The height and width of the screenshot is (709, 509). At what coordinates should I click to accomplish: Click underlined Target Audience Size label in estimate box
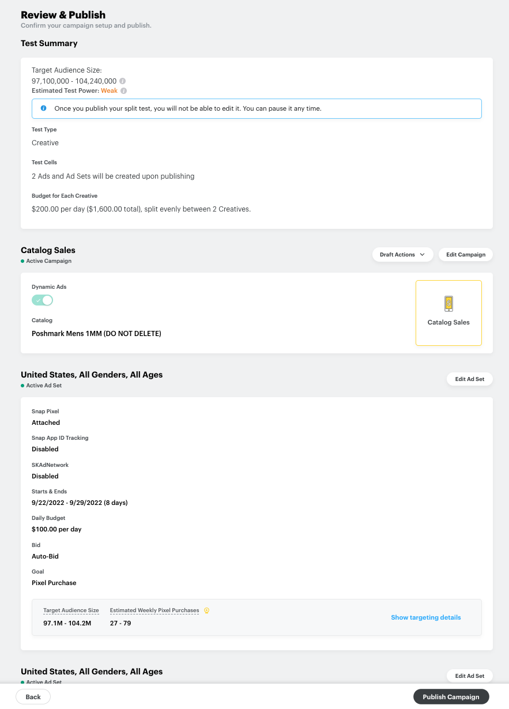[x=71, y=610]
